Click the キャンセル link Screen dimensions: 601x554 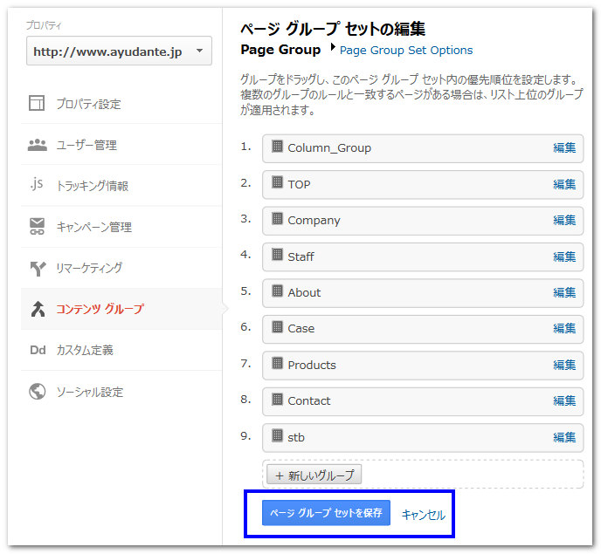[424, 514]
